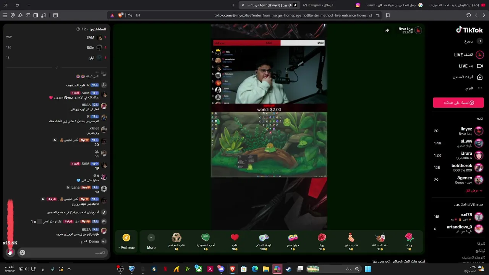
Task: Open the Brave Rewards triangle icon
Action: 112,15
